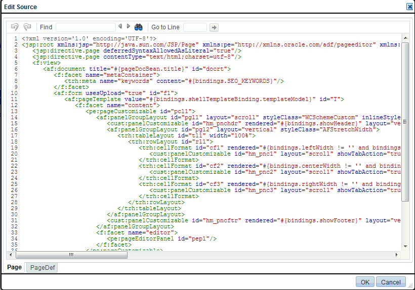415x290 pixels.
Task: Click the metaContainer facet line
Action: 107,75
